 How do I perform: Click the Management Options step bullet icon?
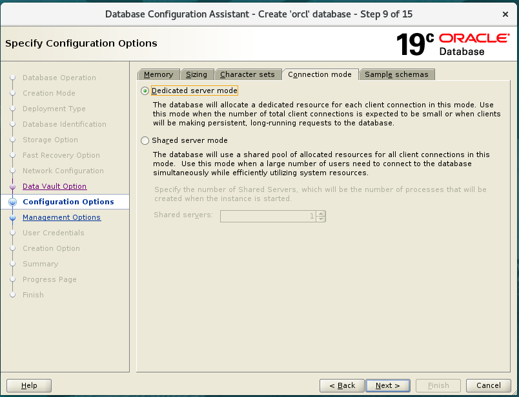click(12, 217)
